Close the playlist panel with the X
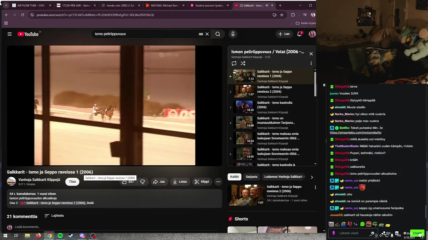The height and width of the screenshot is (240, 428). pos(311,54)
